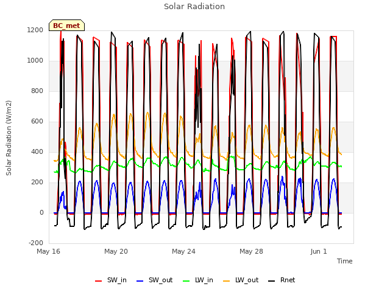Click the orange LW_out legend marker
390x292 pixels.
(227, 281)
